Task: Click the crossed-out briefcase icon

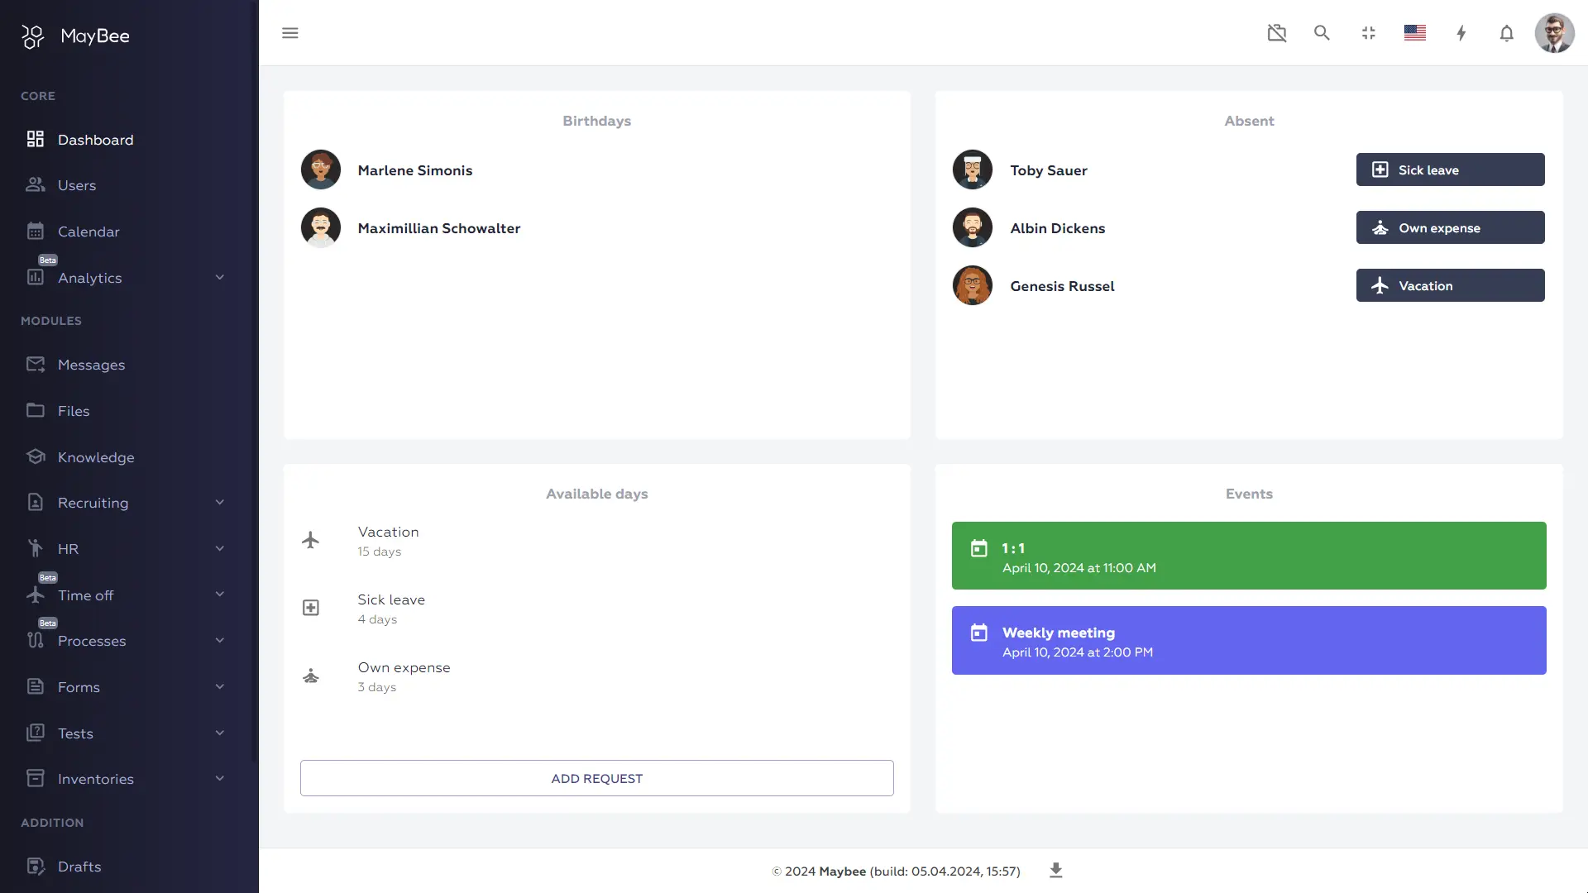Action: (1276, 33)
